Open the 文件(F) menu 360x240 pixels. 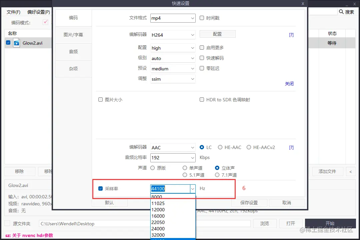click(x=13, y=12)
